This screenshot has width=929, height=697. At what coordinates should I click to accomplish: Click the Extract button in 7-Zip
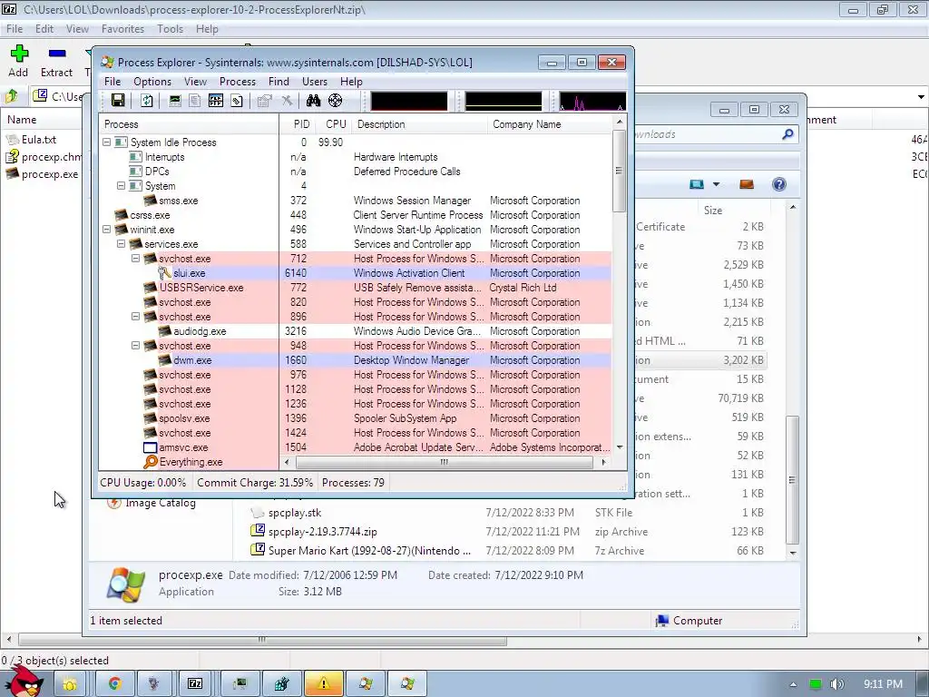(x=56, y=61)
